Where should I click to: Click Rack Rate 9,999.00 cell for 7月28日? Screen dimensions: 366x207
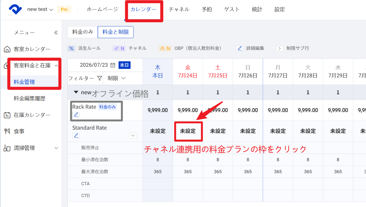coord(308,110)
